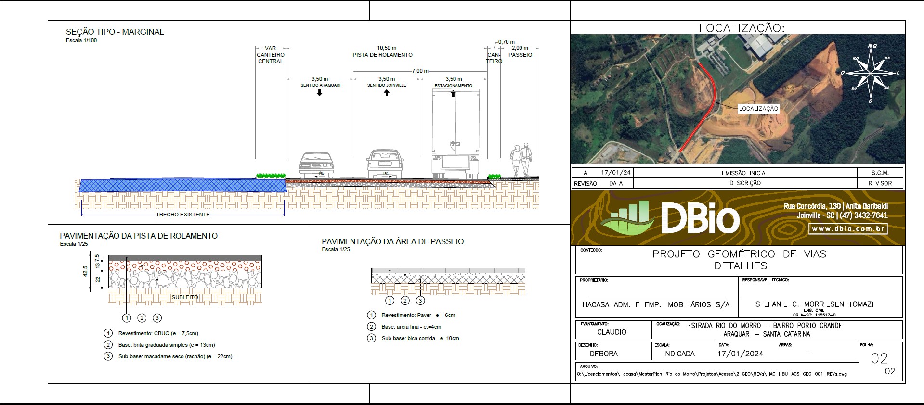924x405 pixels.
Task: Click the PAVIMENTAÇÃO DA PISTA DE ROLAMENTO heading
Action: pos(139,236)
